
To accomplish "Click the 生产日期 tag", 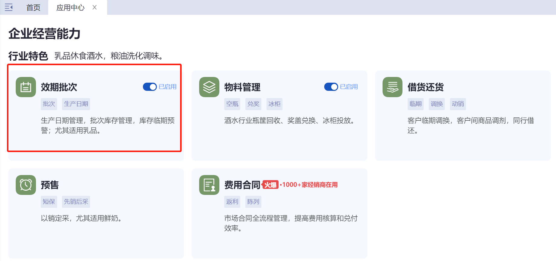I will [76, 104].
